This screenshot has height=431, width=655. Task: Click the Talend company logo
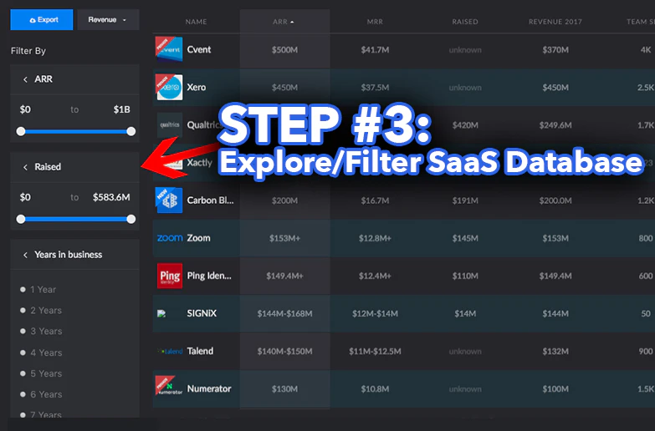point(170,352)
